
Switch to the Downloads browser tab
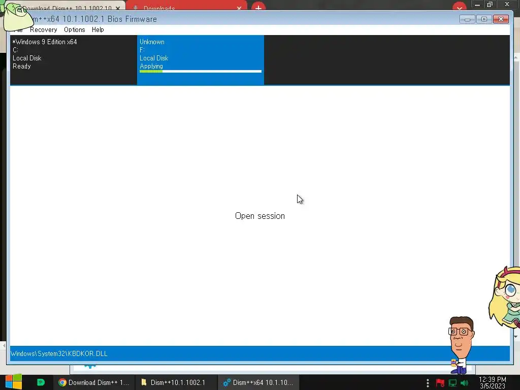point(186,7)
